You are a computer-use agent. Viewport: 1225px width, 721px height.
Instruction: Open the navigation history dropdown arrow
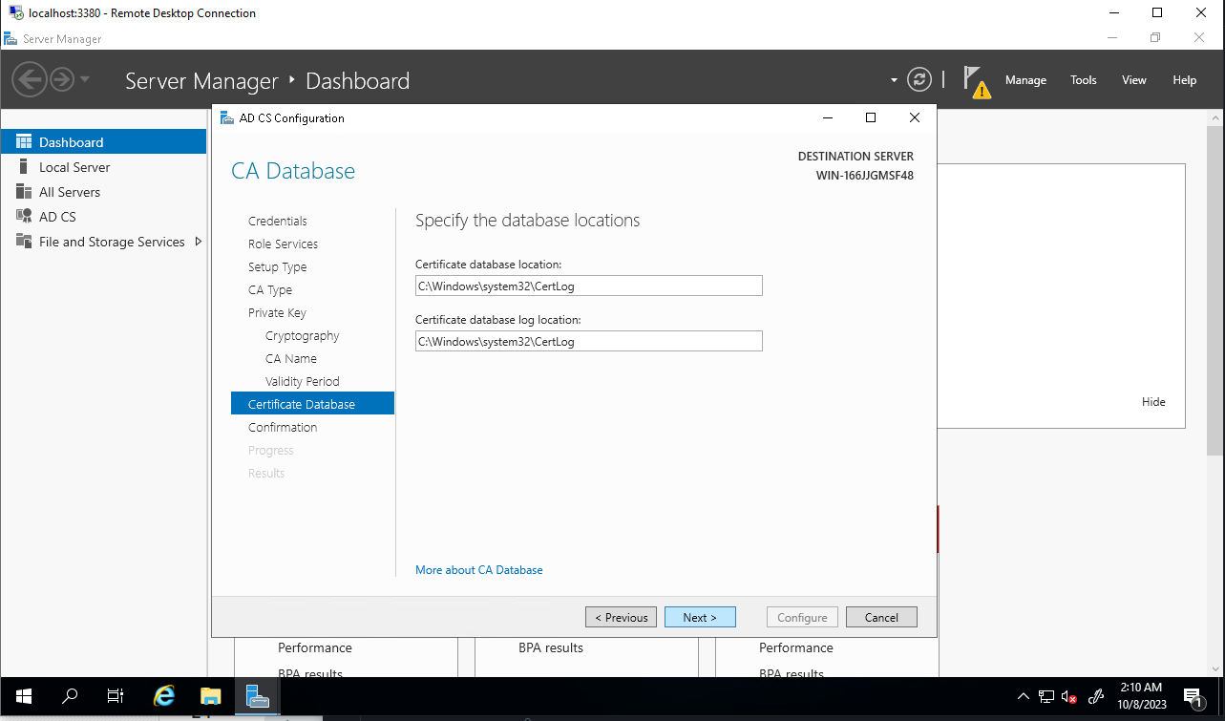(x=85, y=79)
